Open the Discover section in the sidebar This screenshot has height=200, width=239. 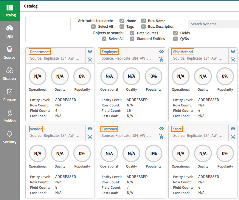coord(10,74)
